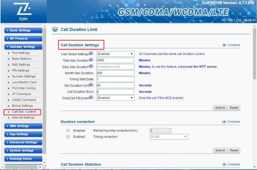Enable the Remaining time correction checkbox

(x=68, y=131)
